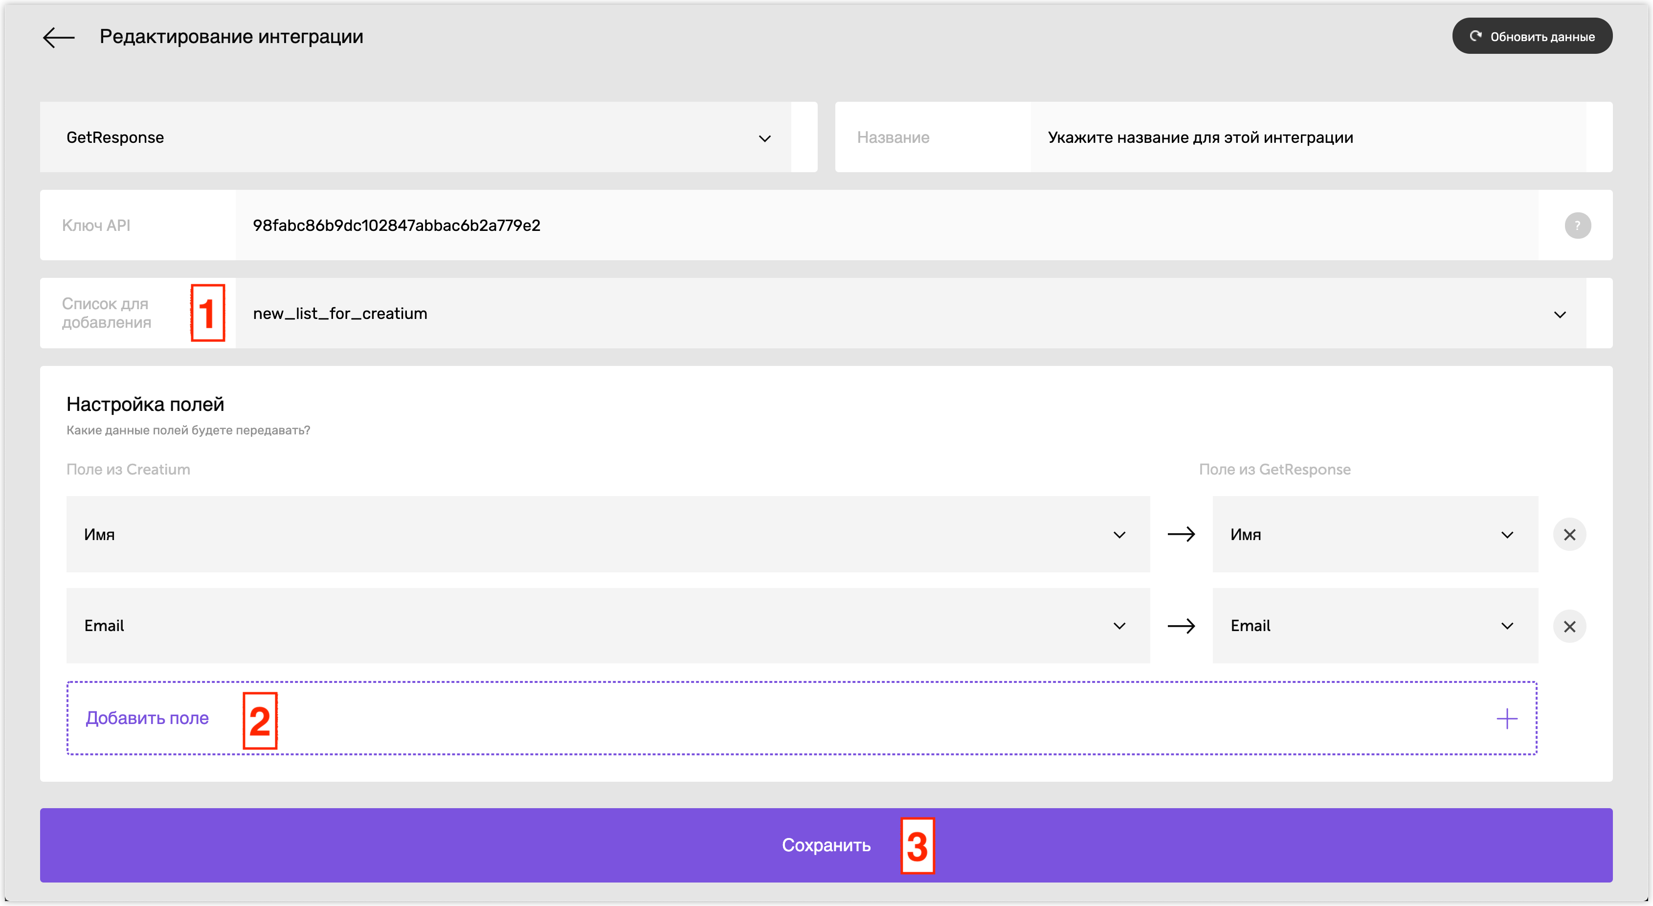Go back using the left arrow
1653x906 pixels.
coord(58,37)
